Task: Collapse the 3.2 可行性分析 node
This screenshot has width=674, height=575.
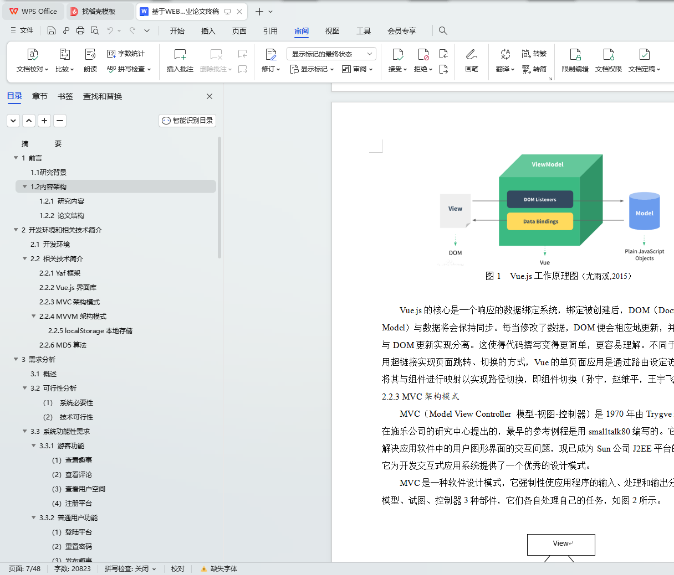Action: coord(24,388)
